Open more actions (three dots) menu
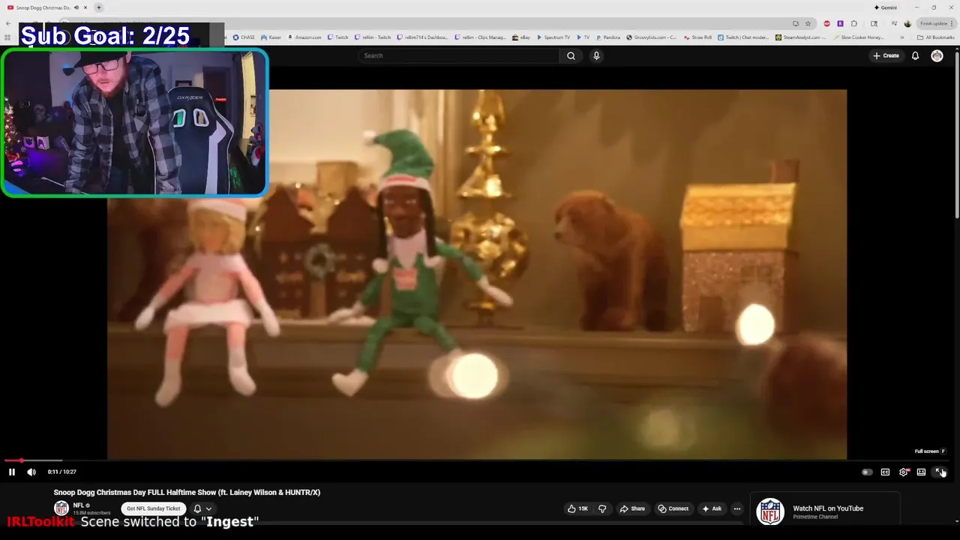The height and width of the screenshot is (540, 960). point(737,508)
